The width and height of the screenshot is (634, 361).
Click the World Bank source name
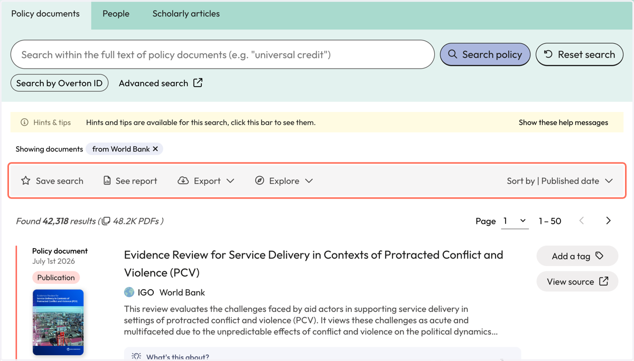[x=182, y=292]
